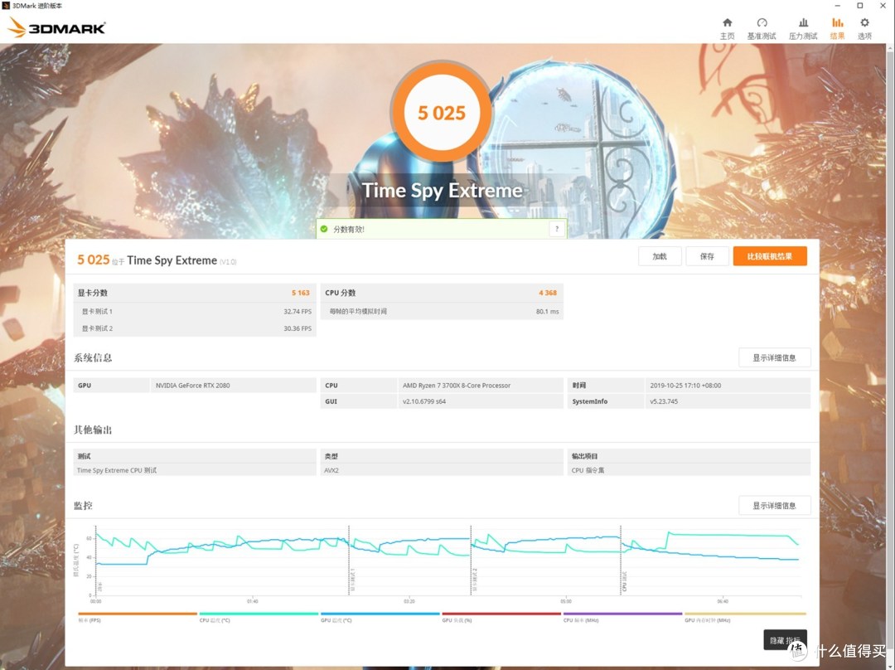Click the large 5 025 score circle
The width and height of the screenshot is (895, 670).
click(441, 113)
